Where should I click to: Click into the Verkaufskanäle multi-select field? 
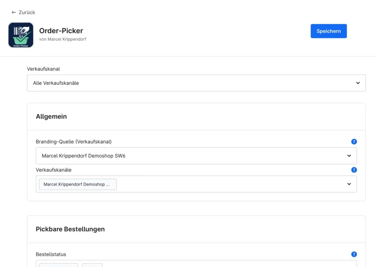pos(196,184)
